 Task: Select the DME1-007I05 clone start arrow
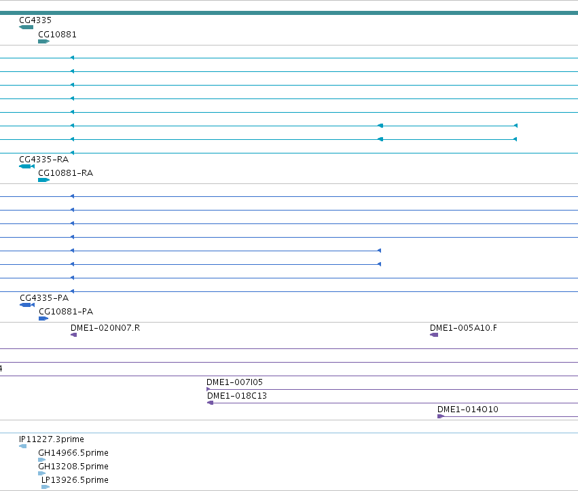(209, 389)
